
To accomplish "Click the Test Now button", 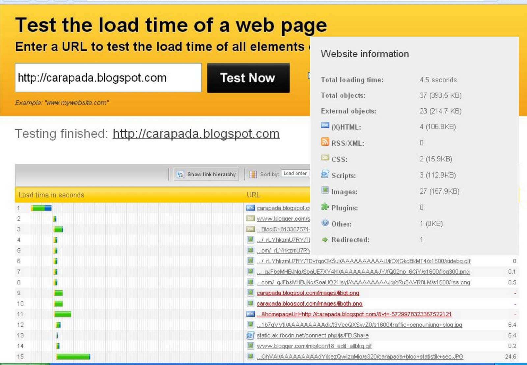I will pos(248,78).
